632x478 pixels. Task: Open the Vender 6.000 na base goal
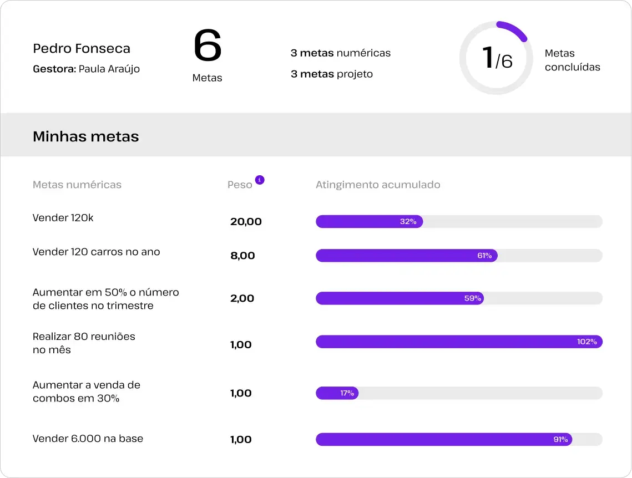pyautogui.click(x=88, y=439)
